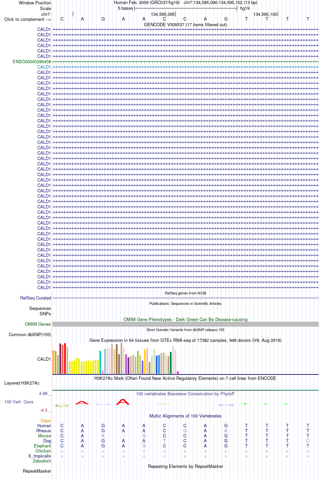Click the RepeatMasker track label

[x=37, y=471]
